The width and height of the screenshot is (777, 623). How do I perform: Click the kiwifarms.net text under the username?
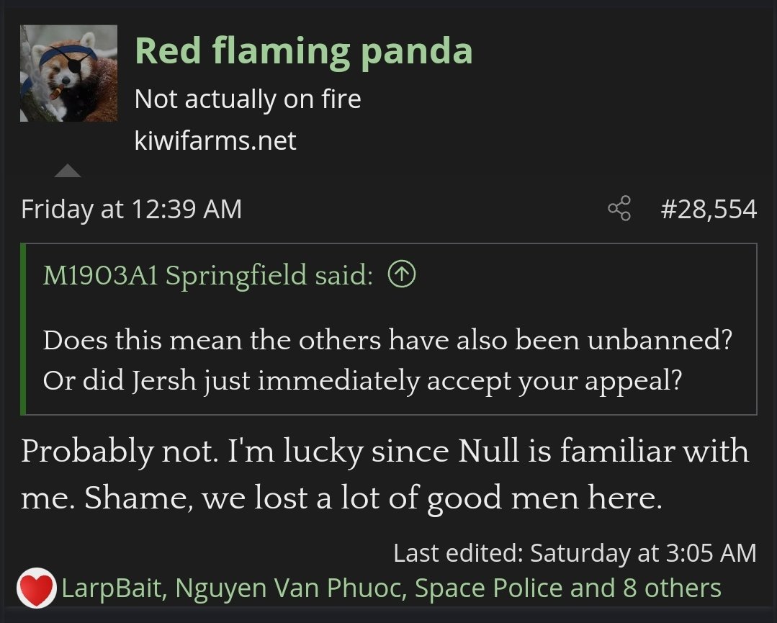(215, 140)
